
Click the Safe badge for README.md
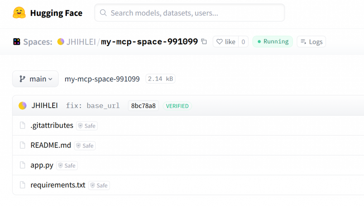click(85, 146)
